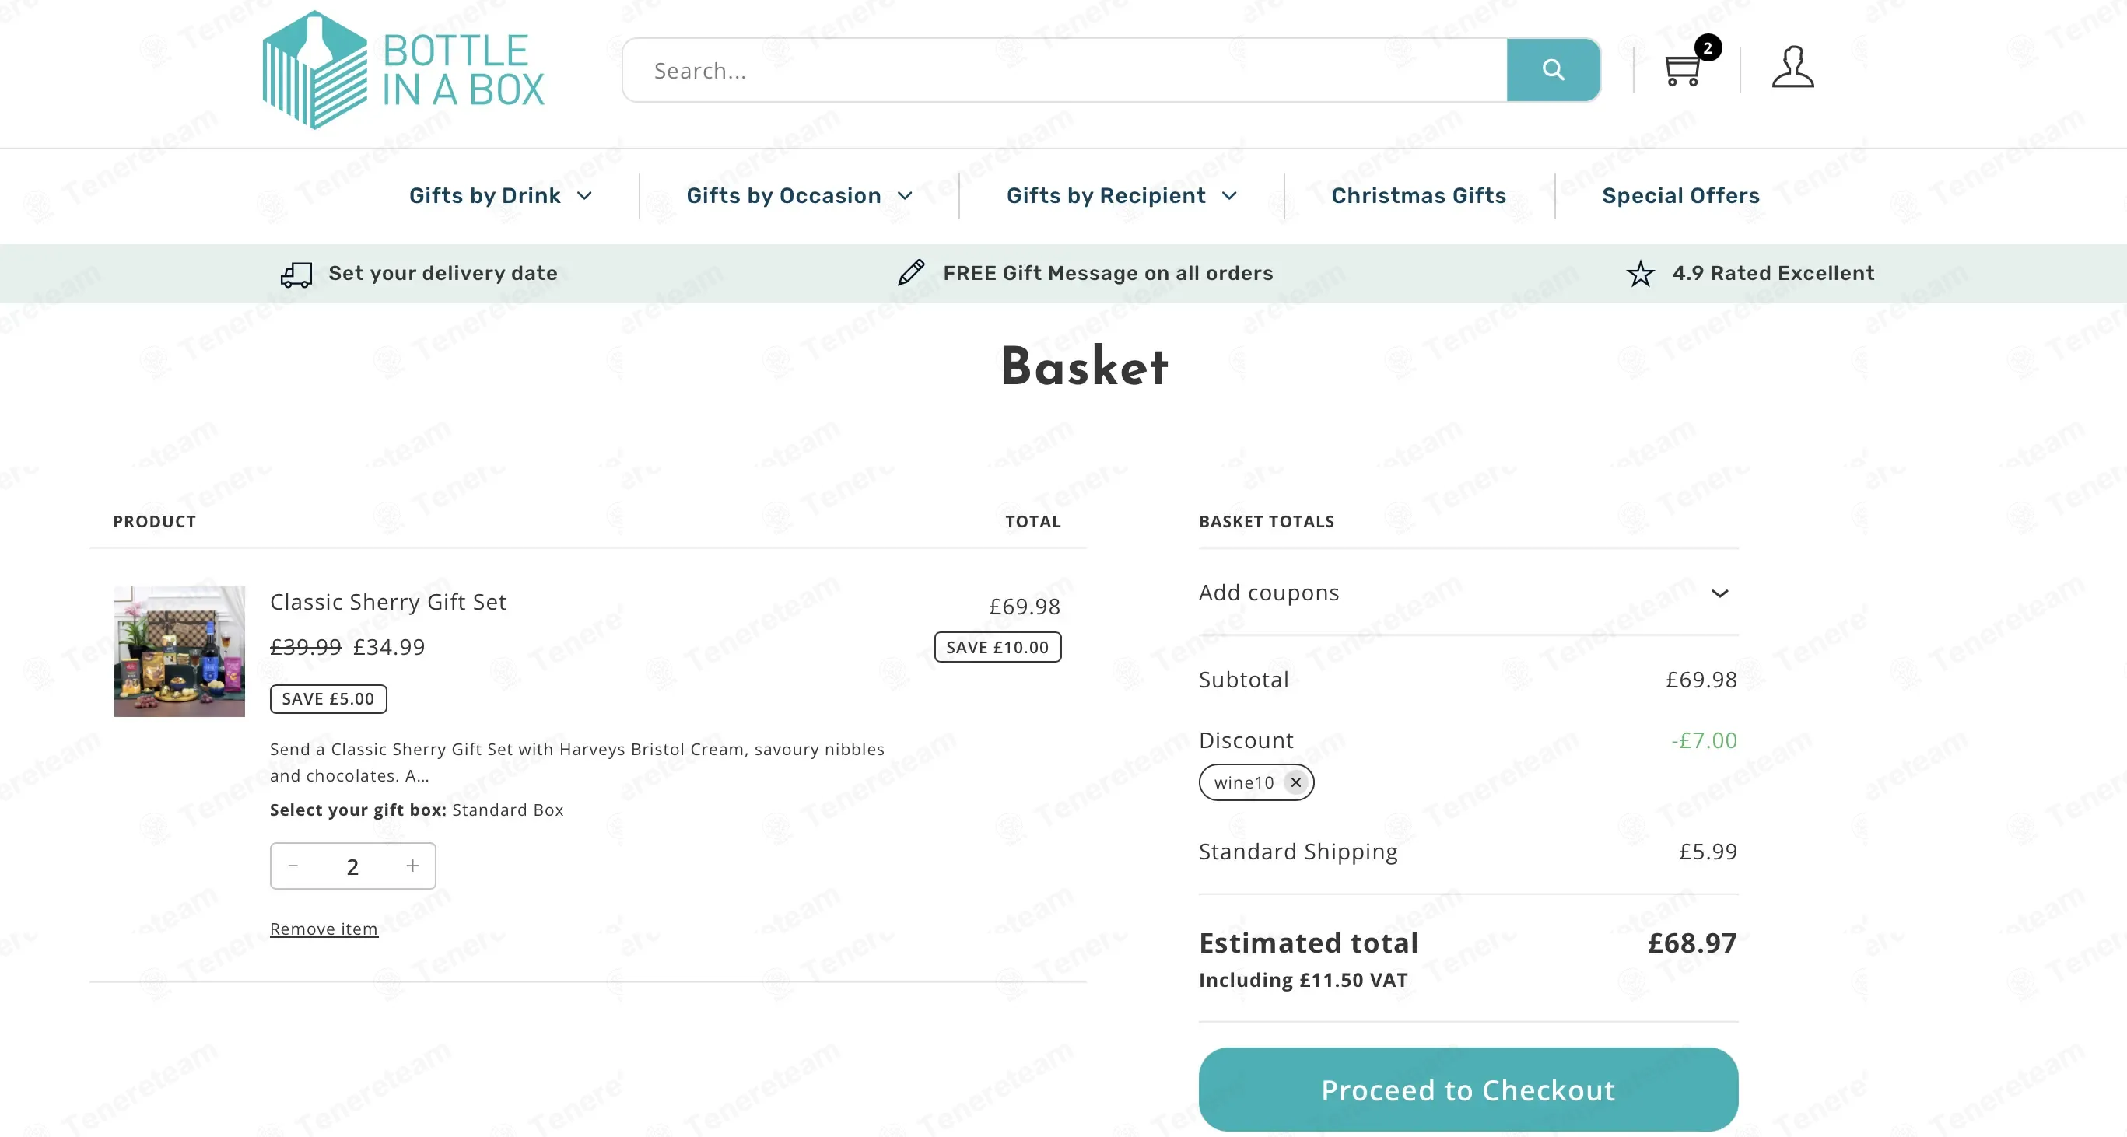Click the Remove item link

pos(324,929)
